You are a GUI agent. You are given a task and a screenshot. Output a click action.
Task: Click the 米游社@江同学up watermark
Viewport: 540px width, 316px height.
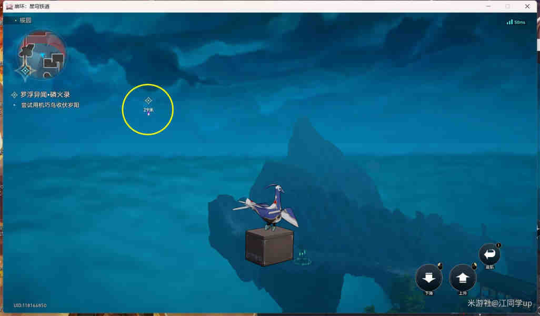click(499, 304)
